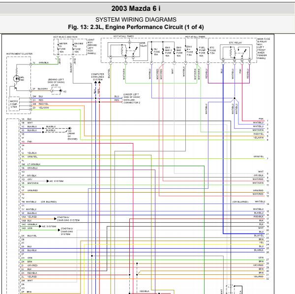
Task: Click the '1R WHT/GRN' connector pin label
Action: 29,183
